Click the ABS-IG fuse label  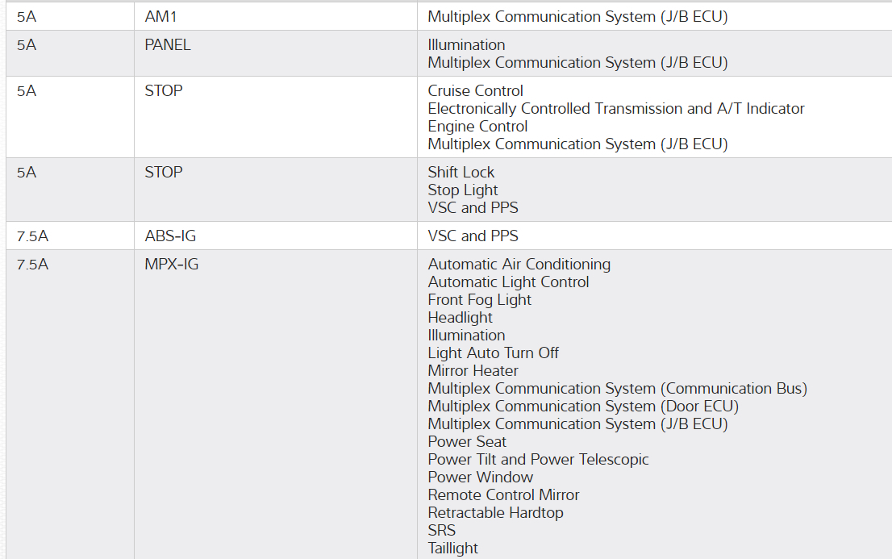tap(170, 236)
